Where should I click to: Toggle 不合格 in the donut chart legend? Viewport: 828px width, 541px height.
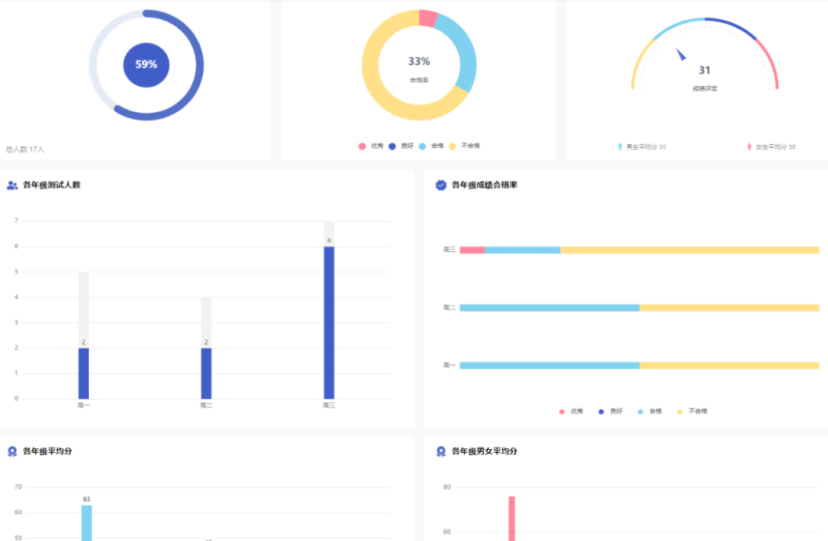tap(464, 146)
